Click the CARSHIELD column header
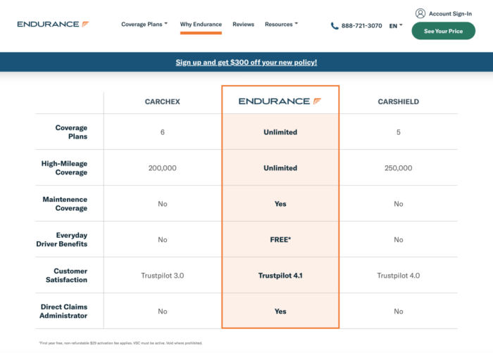Image resolution: width=493 pixels, height=353 pixels. click(x=399, y=102)
